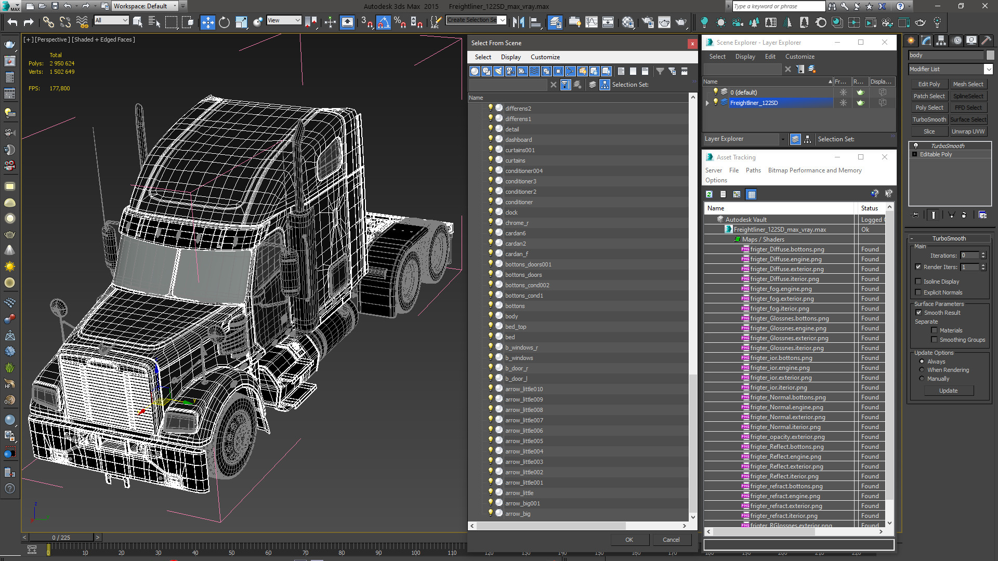Image resolution: width=998 pixels, height=561 pixels.
Task: Click the object color swatch beside body name
Action: [x=990, y=55]
